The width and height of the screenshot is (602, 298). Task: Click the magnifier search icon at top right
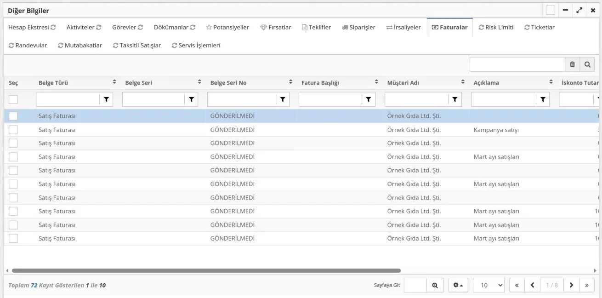click(587, 65)
